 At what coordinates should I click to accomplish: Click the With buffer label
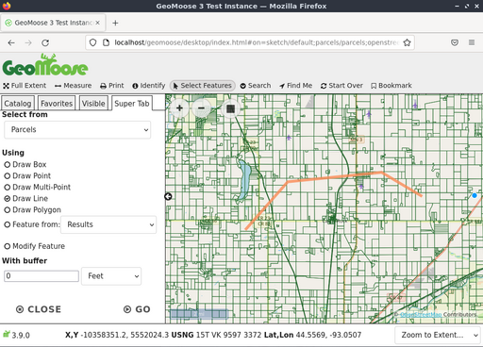(25, 261)
